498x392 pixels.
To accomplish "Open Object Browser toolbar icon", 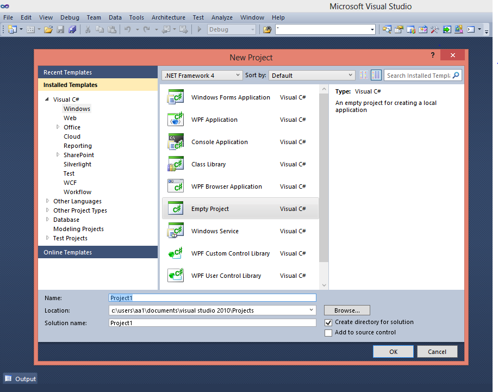I will [423, 29].
